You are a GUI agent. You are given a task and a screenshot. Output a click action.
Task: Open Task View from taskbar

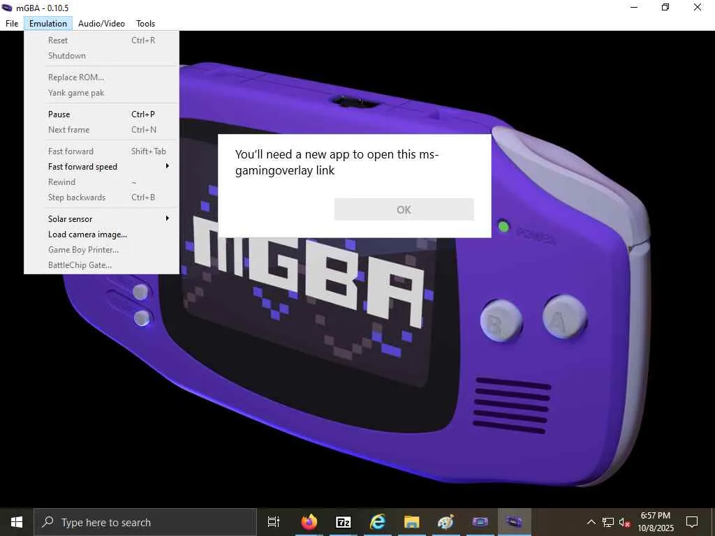[x=274, y=522]
